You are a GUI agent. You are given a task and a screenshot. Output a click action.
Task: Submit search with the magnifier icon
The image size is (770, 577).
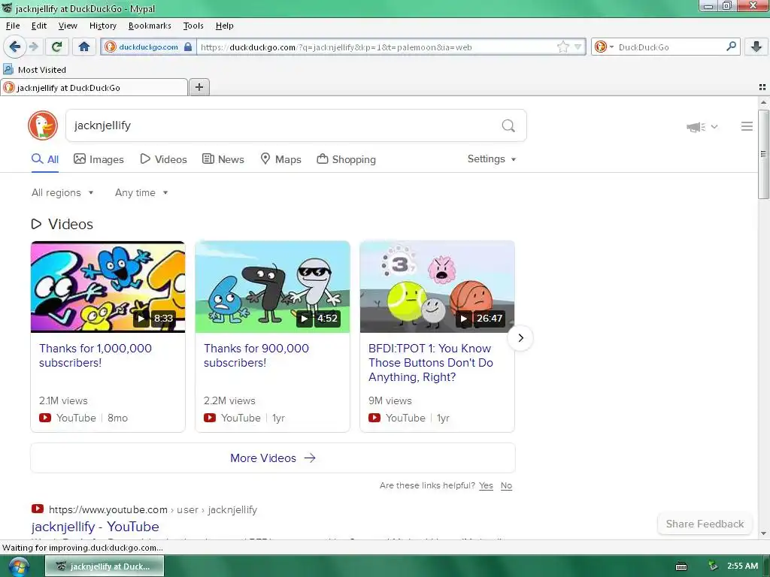pyautogui.click(x=508, y=126)
